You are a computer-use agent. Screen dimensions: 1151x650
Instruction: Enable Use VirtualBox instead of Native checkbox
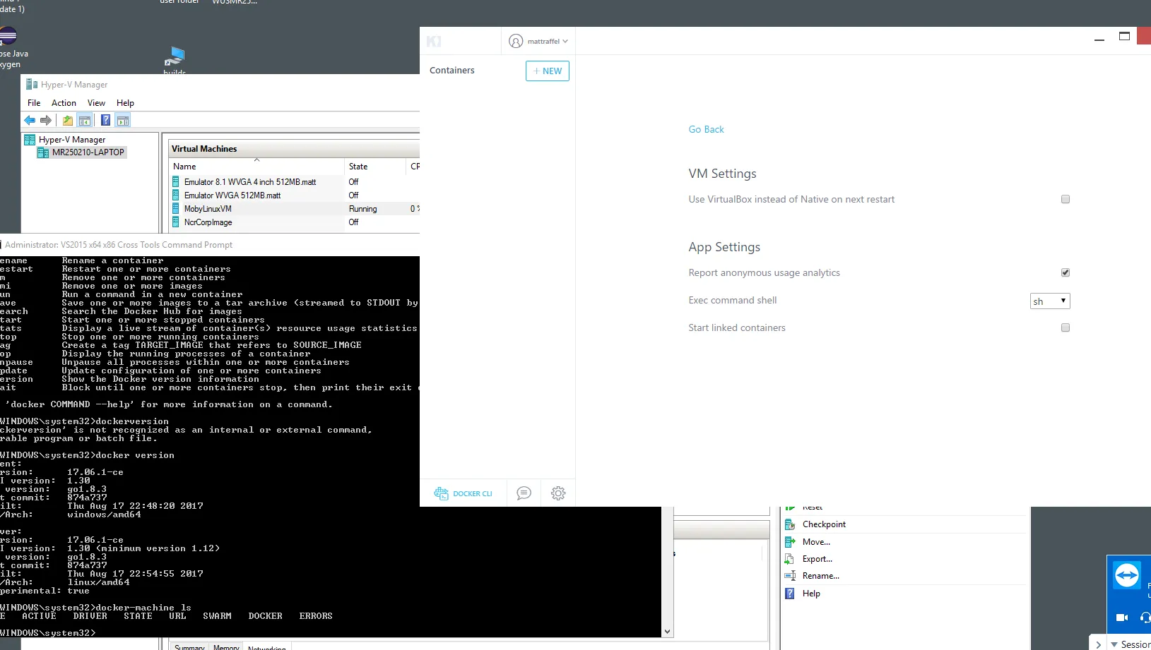tap(1066, 200)
